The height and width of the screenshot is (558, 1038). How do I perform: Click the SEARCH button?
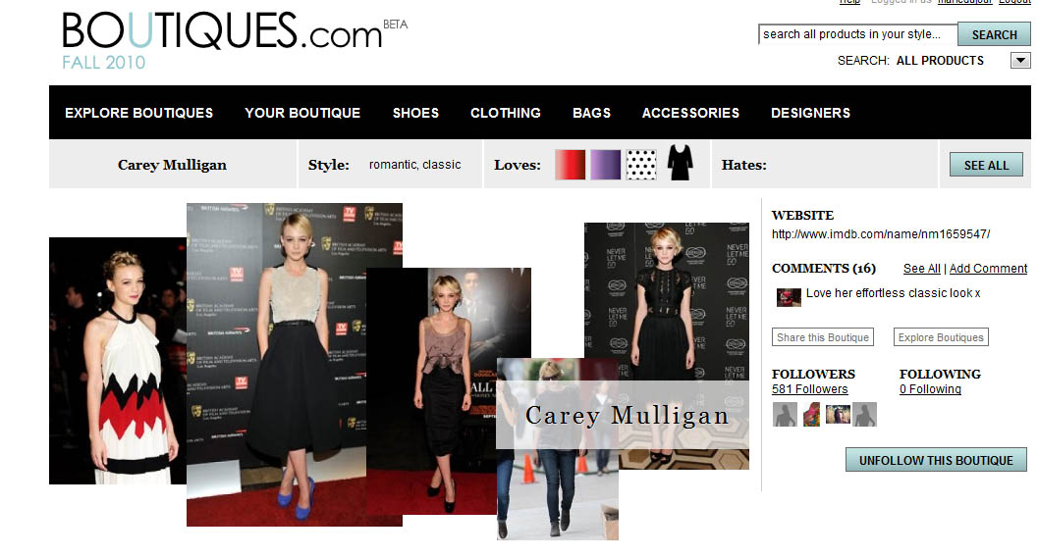coord(994,34)
